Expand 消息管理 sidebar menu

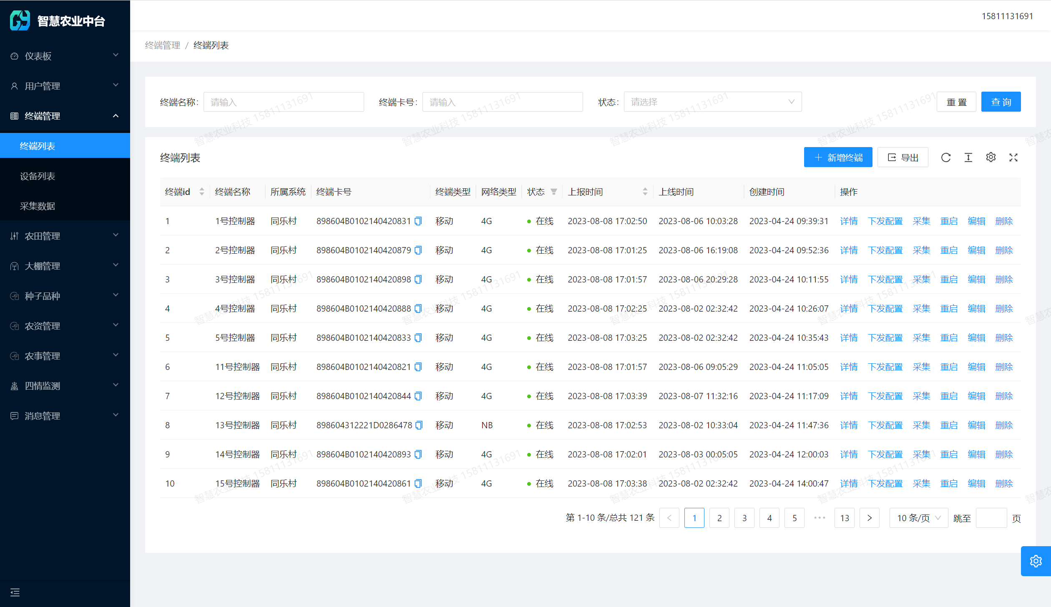(65, 416)
